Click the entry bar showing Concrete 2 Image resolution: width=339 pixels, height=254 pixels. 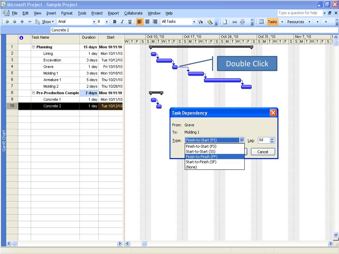pos(194,30)
